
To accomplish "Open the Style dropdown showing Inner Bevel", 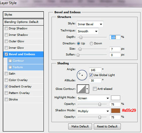I will 90,24.
